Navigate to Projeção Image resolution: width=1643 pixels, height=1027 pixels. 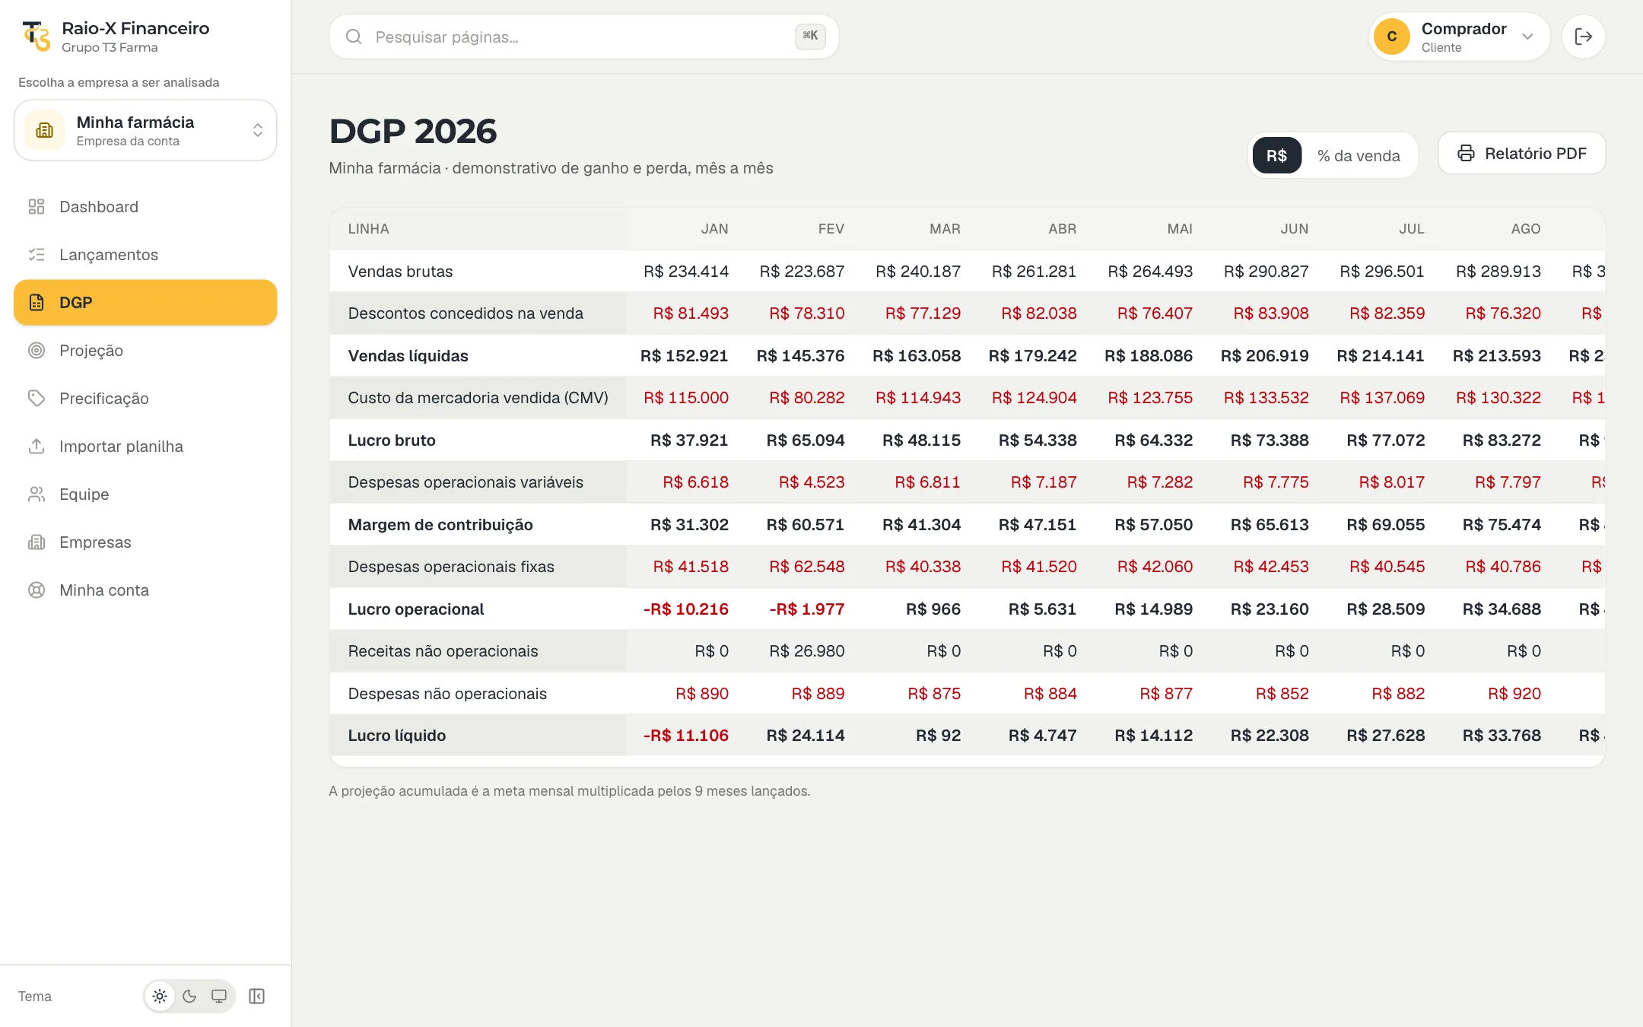[x=145, y=351]
